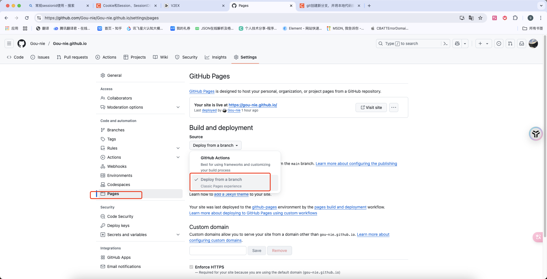Switch to the Issues tab
The width and height of the screenshot is (547, 279).
tap(40, 57)
